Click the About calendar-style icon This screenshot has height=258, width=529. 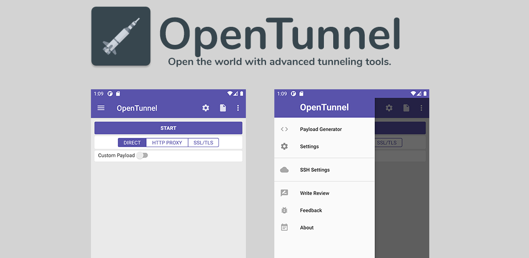tap(285, 228)
